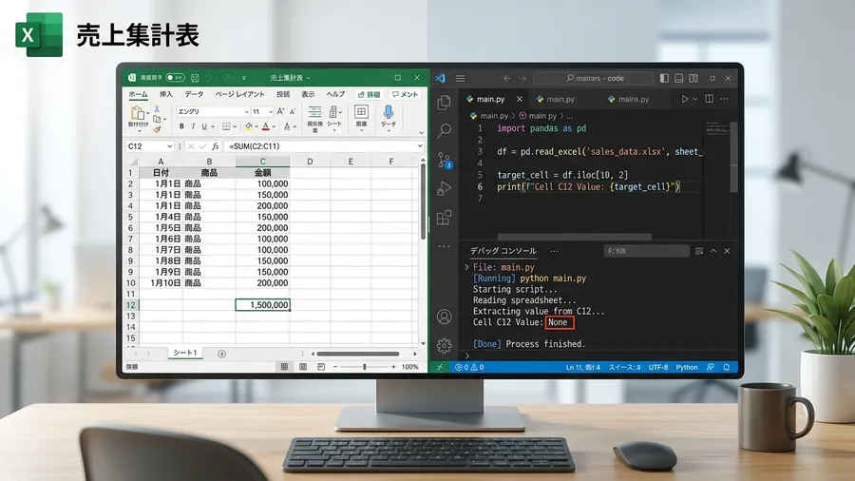855x481 pixels.
Task: Click the copy icon in Excel ribbon
Action: click(x=157, y=119)
